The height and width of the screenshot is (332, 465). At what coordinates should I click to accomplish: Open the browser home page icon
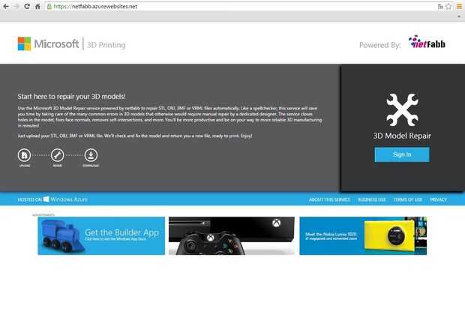(37, 6)
